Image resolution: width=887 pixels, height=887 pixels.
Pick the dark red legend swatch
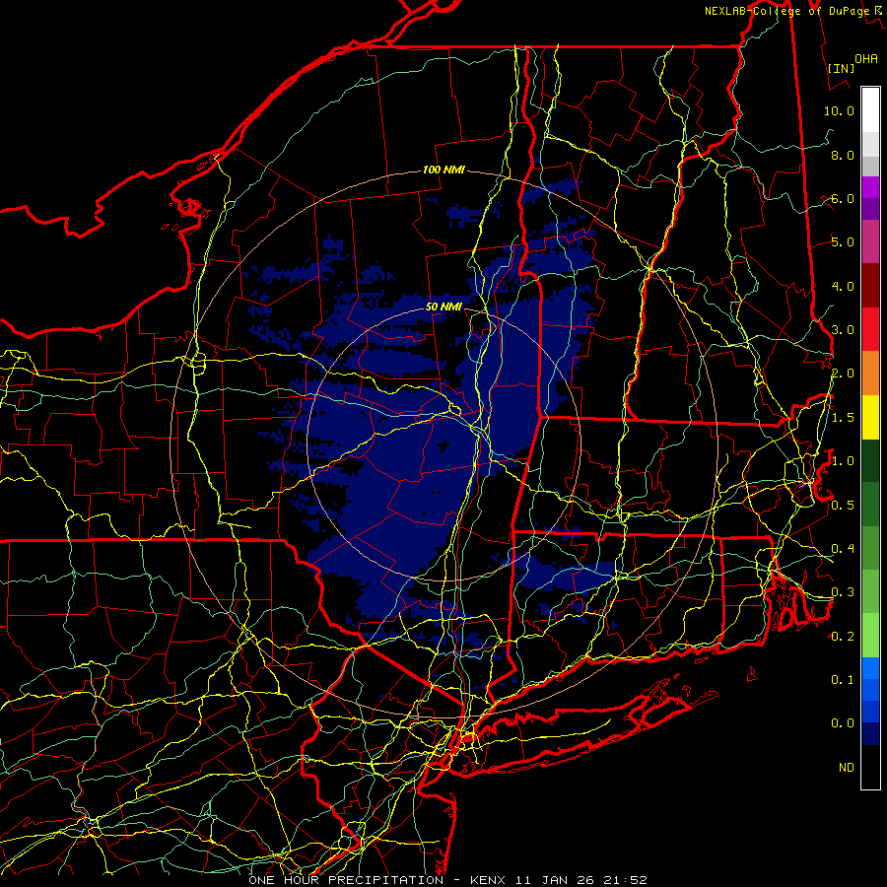coord(870,286)
